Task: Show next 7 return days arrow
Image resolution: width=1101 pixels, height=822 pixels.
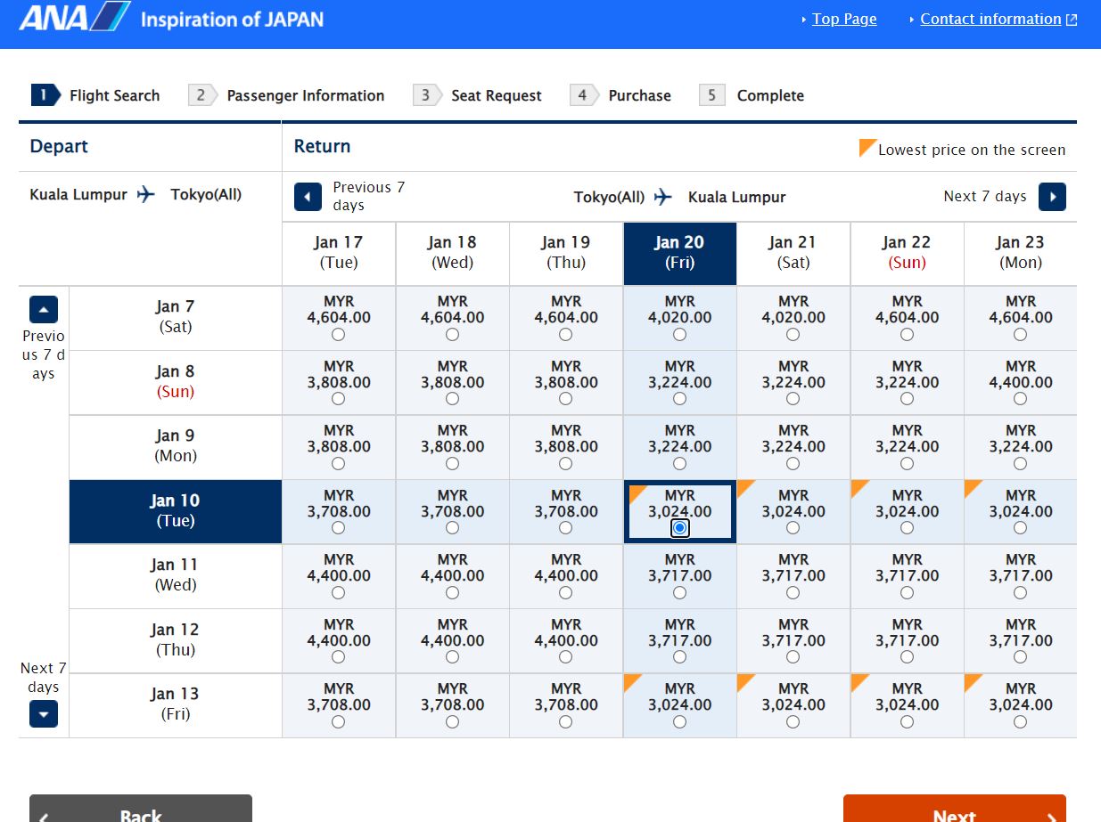Action: pyautogui.click(x=1052, y=197)
